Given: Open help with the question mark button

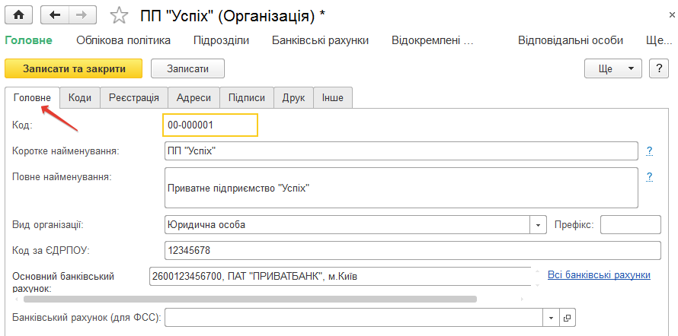Looking at the screenshot, I should [x=659, y=68].
